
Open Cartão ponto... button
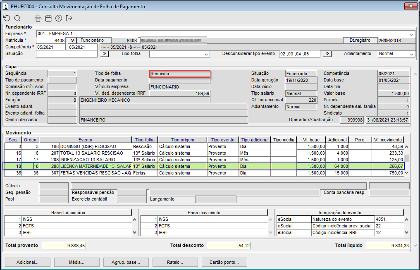(x=223, y=262)
